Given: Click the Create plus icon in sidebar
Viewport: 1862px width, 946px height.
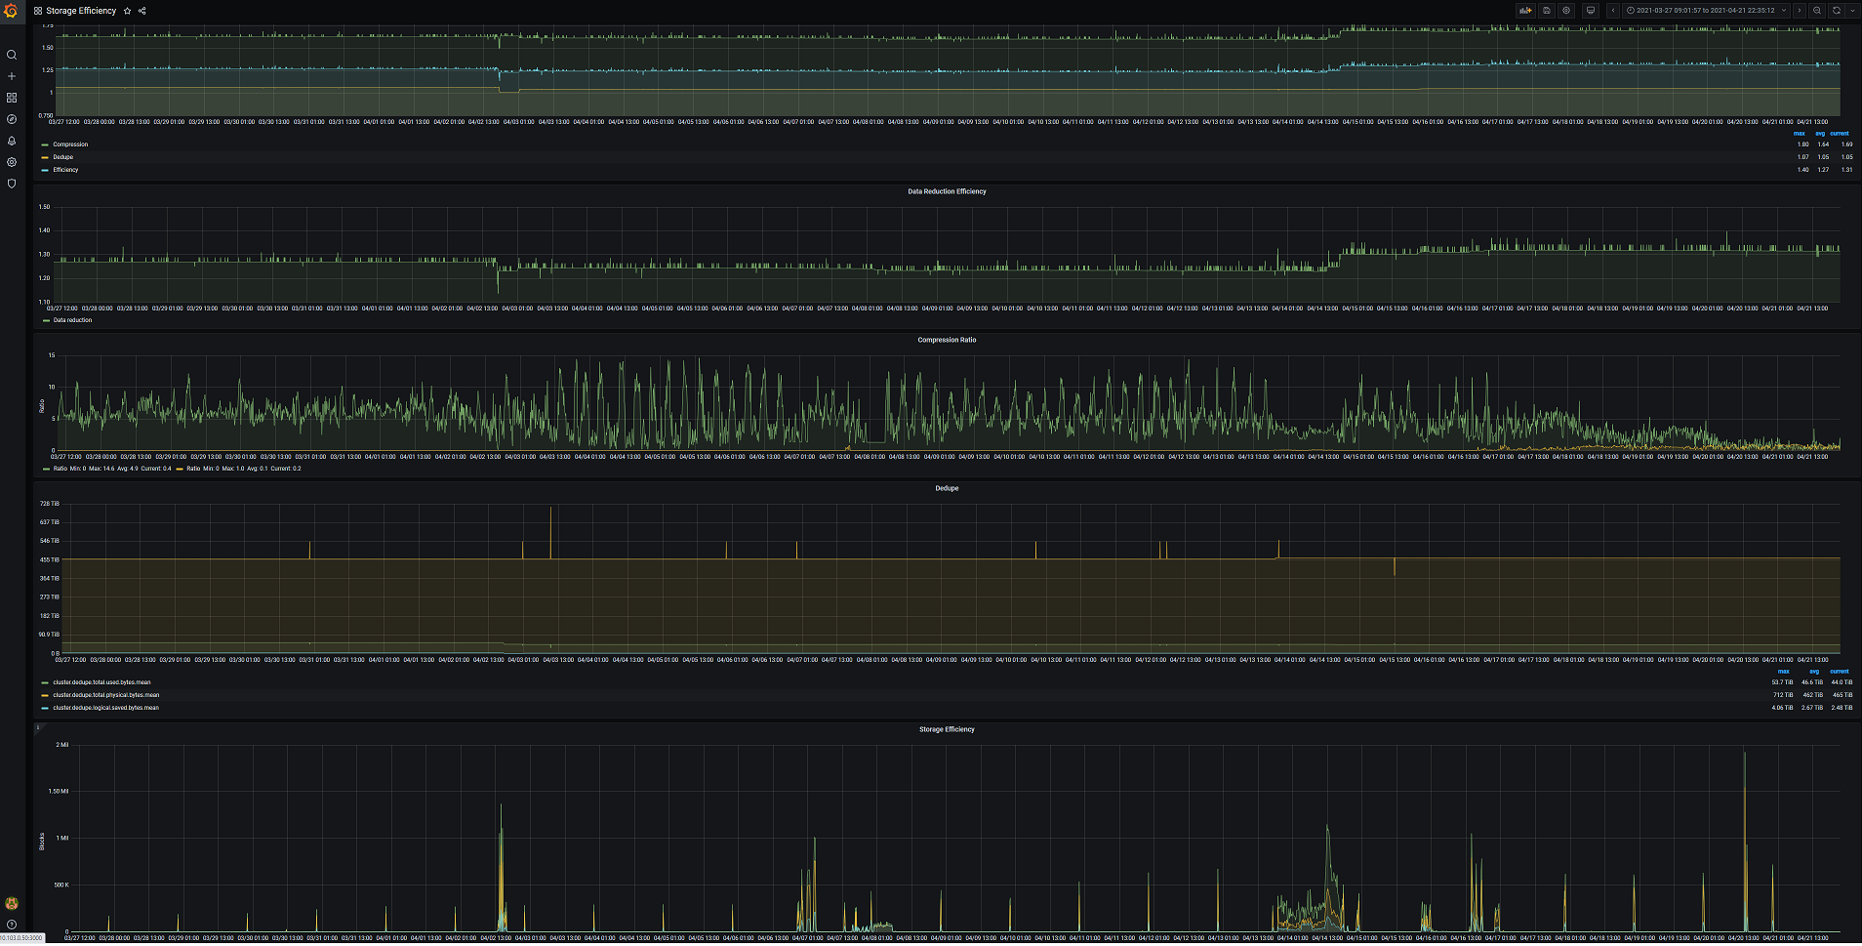Looking at the screenshot, I should pyautogui.click(x=12, y=76).
